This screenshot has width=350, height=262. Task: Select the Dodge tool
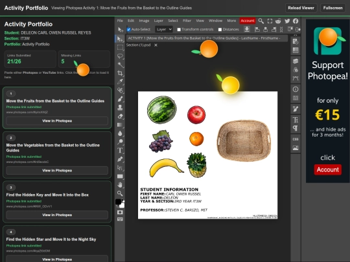point(120,142)
